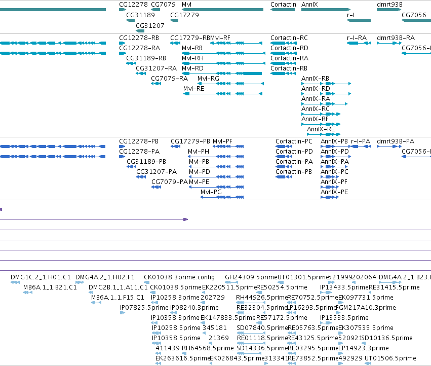Click the Mvl-RD transcript glyph
The height and width of the screenshot is (366, 431).
click(x=222, y=74)
